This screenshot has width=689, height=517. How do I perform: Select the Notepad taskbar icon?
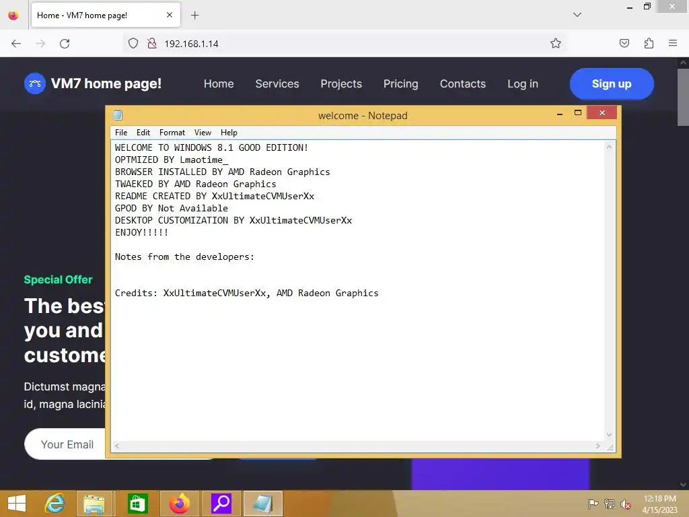(263, 504)
